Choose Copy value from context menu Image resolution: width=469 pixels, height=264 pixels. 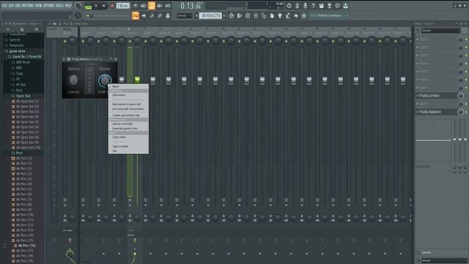click(x=128, y=137)
